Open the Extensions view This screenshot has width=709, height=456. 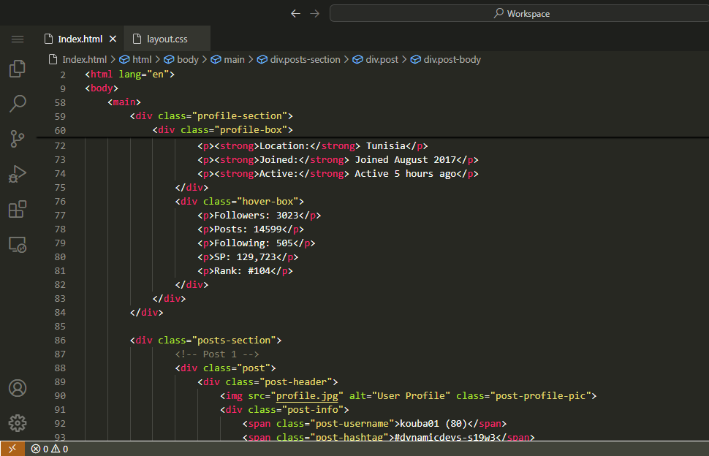18,210
